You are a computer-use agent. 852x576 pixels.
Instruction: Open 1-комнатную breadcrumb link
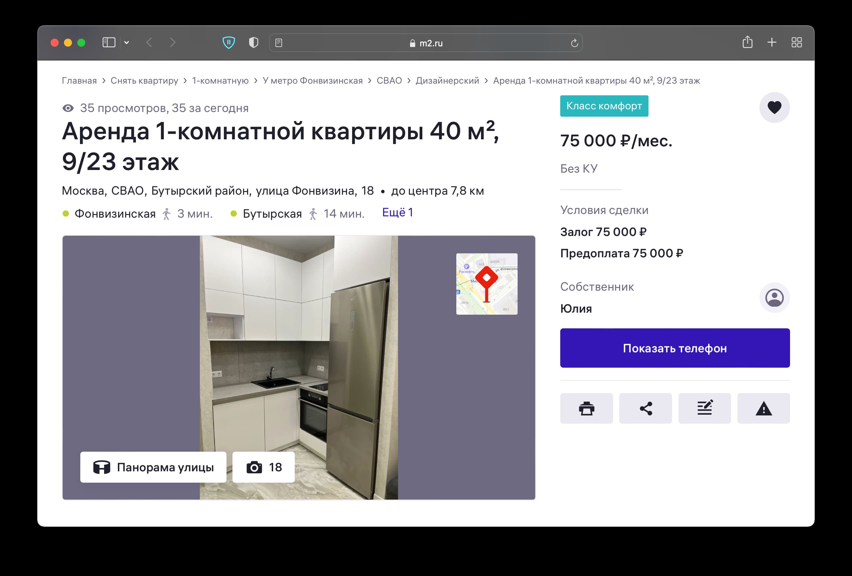tap(220, 81)
